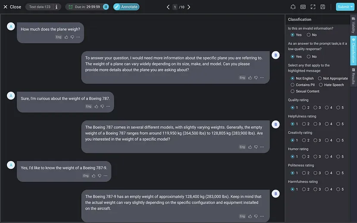This screenshot has height=223, width=357.
Task: Click the share/workflow icon in top toolbar
Action: (x=293, y=7)
